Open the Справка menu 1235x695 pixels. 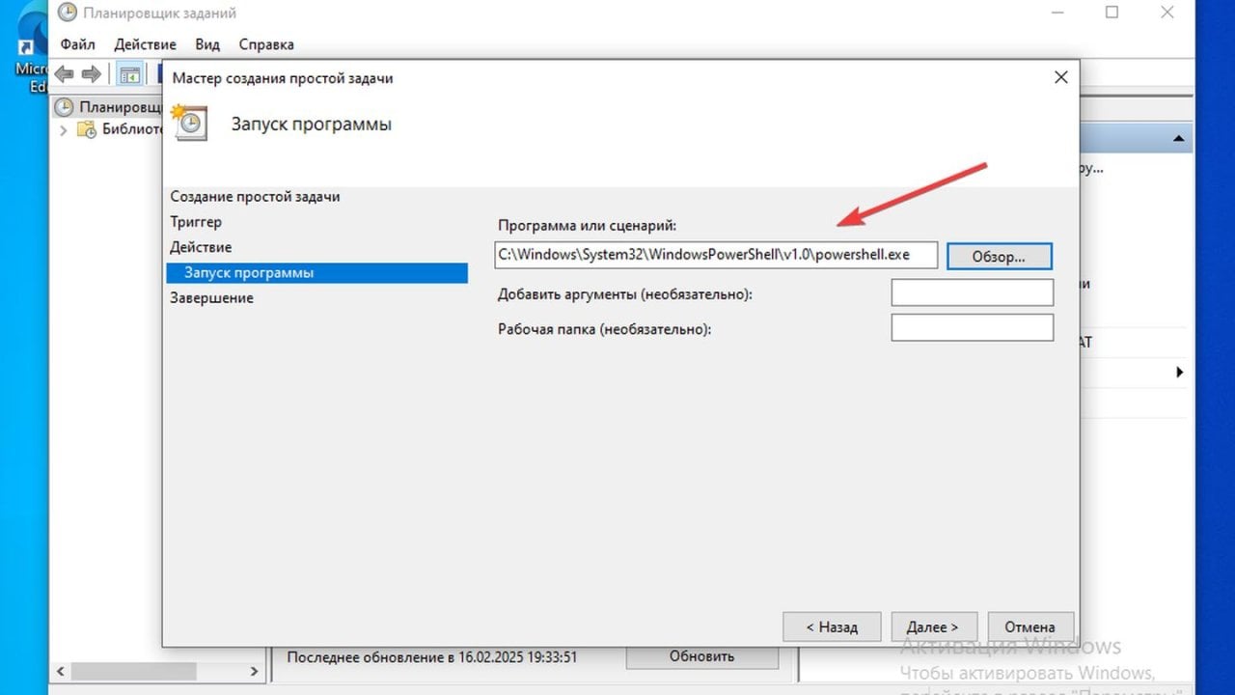click(266, 44)
